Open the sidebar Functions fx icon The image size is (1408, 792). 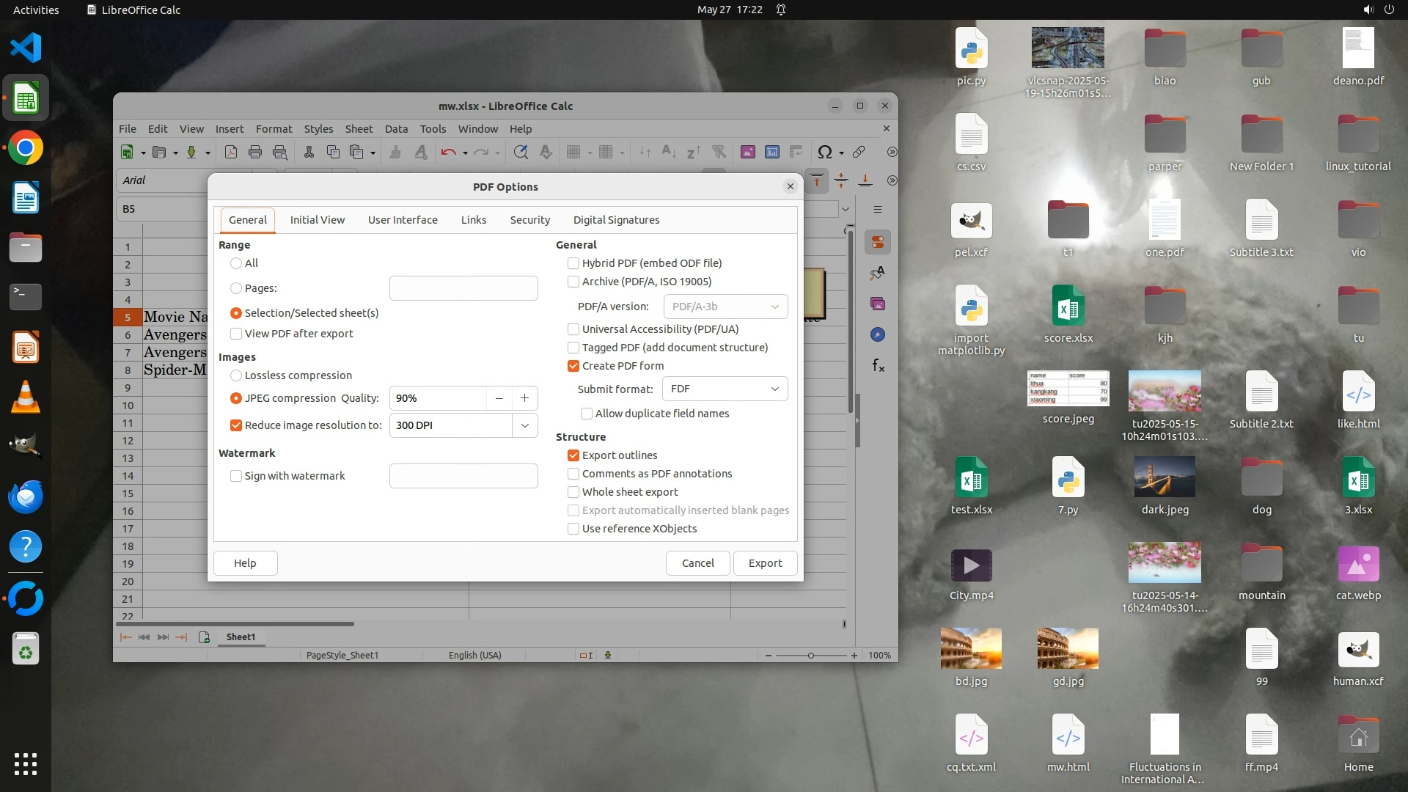(878, 365)
